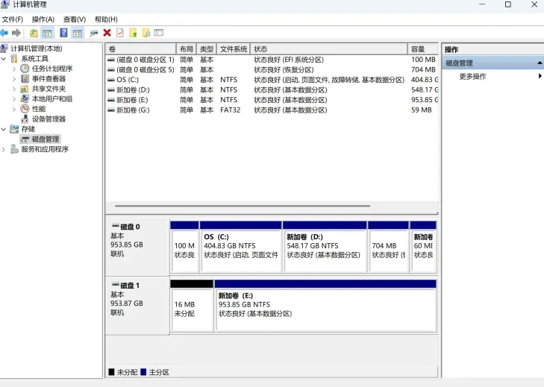Select the 新加卷 (E:) volume row
Viewport: 544px width, 387px height.
click(272, 100)
